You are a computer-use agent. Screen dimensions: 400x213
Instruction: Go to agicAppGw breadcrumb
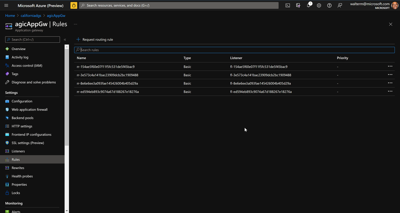tap(56, 16)
